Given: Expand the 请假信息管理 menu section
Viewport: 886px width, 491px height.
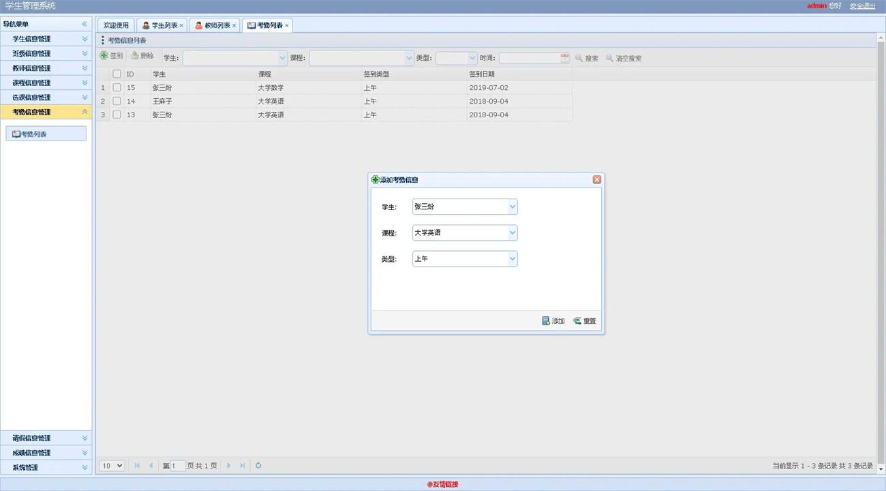Looking at the screenshot, I should click(x=46, y=438).
